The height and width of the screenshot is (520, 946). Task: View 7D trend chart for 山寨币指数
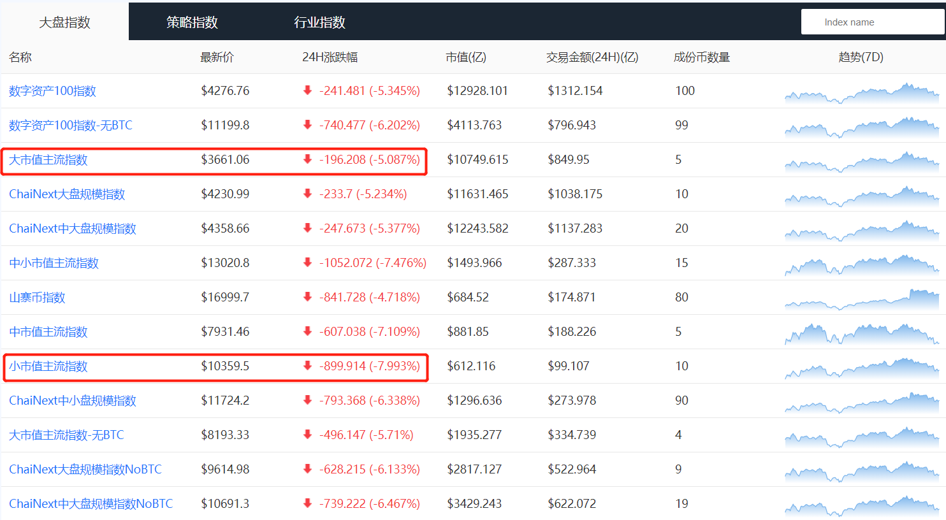[x=862, y=300]
